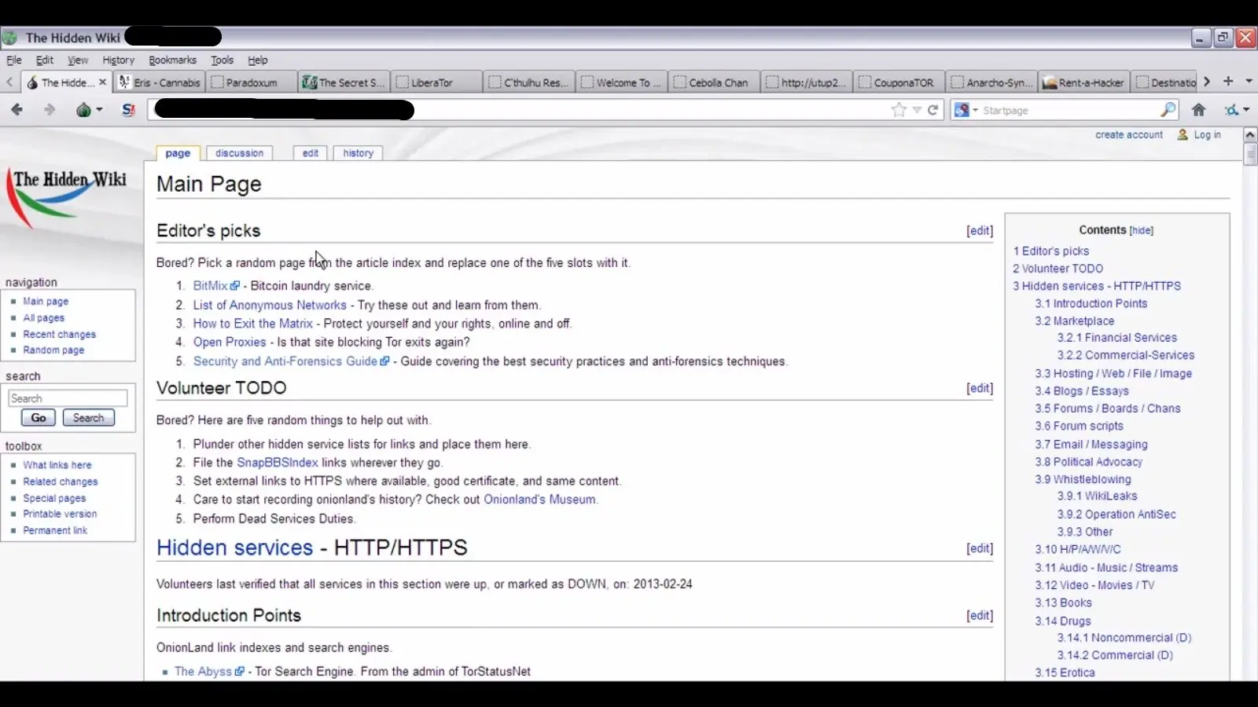1258x707 pixels.
Task: Open the Bookmarks menu
Action: click(x=172, y=60)
